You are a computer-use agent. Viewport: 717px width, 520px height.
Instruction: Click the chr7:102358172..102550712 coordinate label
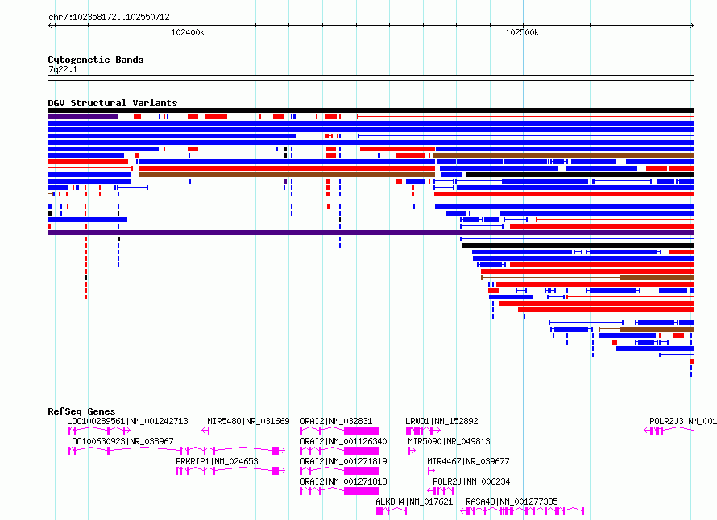click(109, 17)
